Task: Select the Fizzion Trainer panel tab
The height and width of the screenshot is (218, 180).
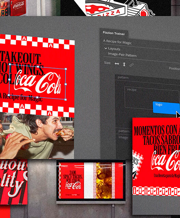Action: (x=114, y=33)
